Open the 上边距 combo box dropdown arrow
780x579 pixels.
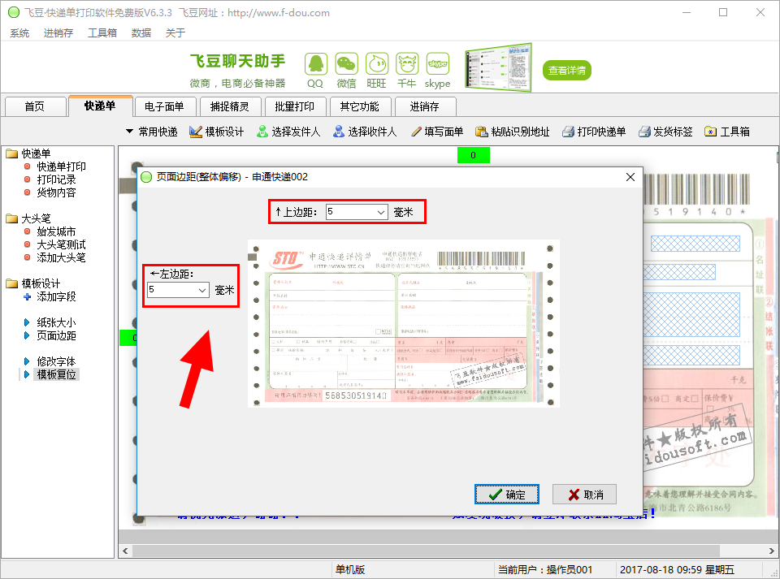point(381,212)
